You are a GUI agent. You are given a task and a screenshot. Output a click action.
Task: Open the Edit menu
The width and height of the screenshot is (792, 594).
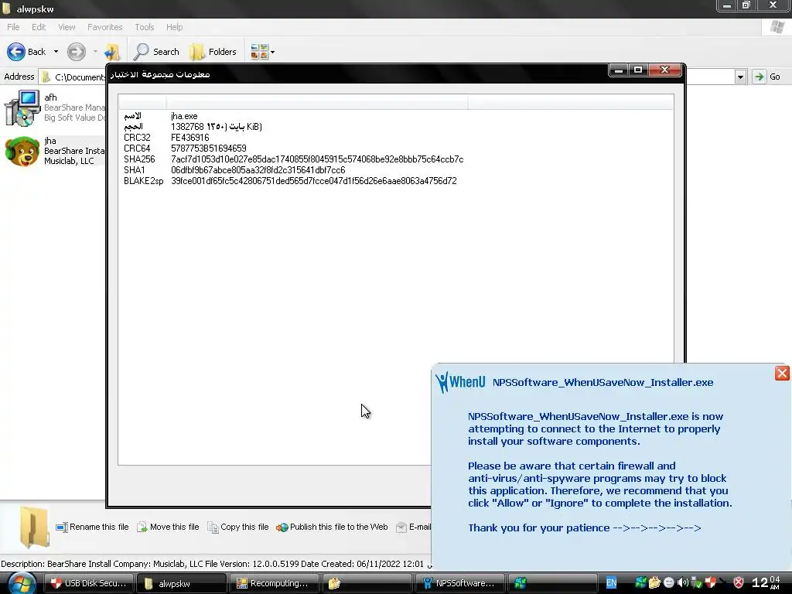pos(39,27)
